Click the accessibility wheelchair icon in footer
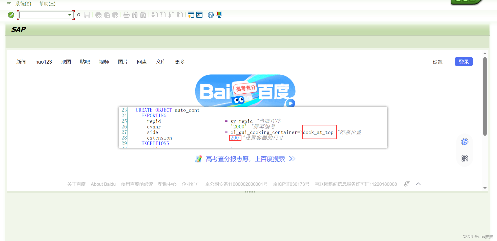The width and height of the screenshot is (497, 241). (407, 184)
